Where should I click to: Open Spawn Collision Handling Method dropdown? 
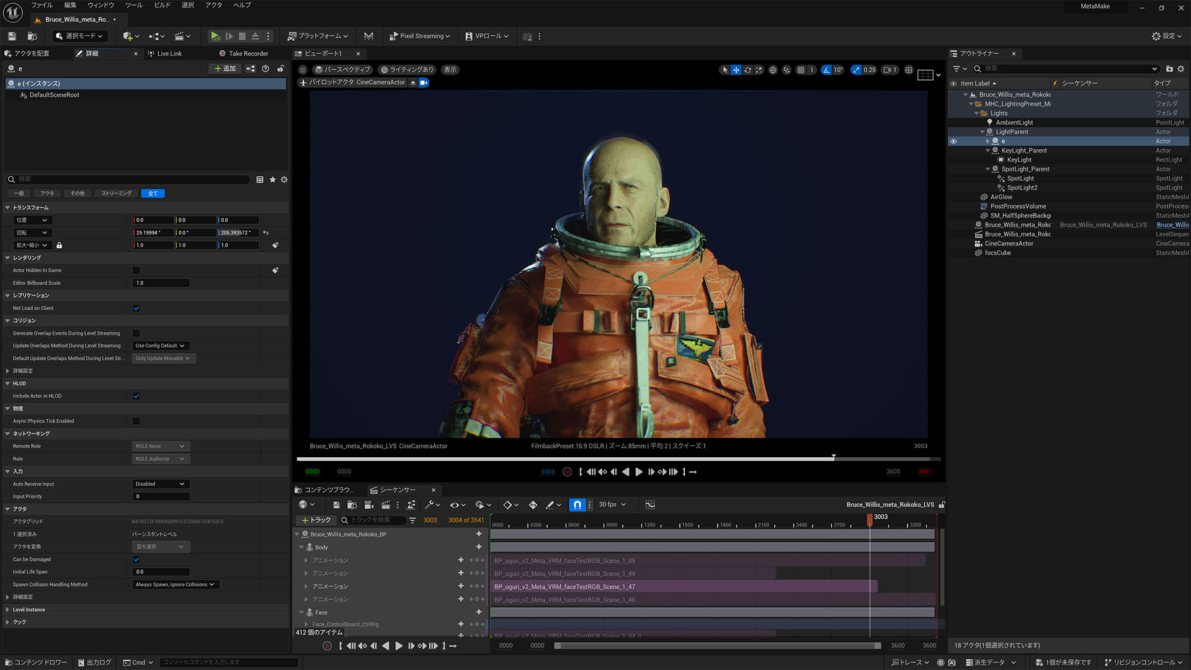tap(176, 584)
